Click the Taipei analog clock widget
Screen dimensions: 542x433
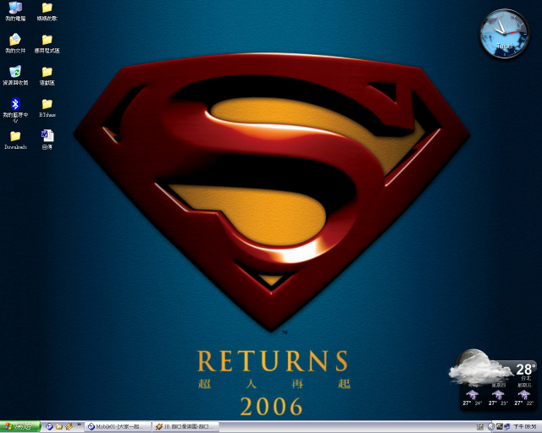tap(505, 34)
